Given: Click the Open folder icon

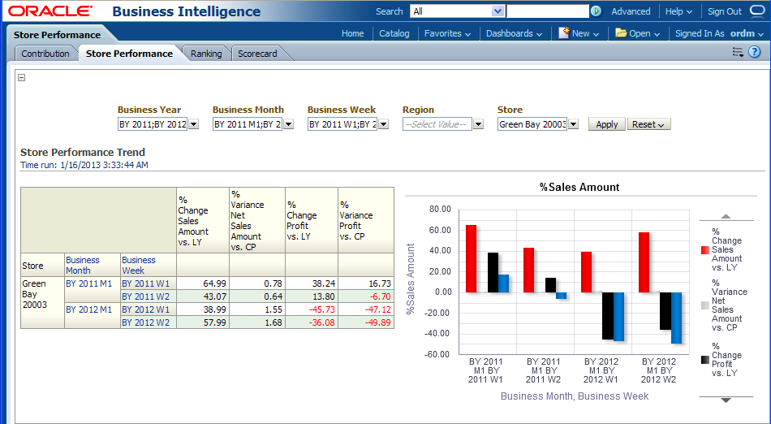Looking at the screenshot, I should click(621, 33).
